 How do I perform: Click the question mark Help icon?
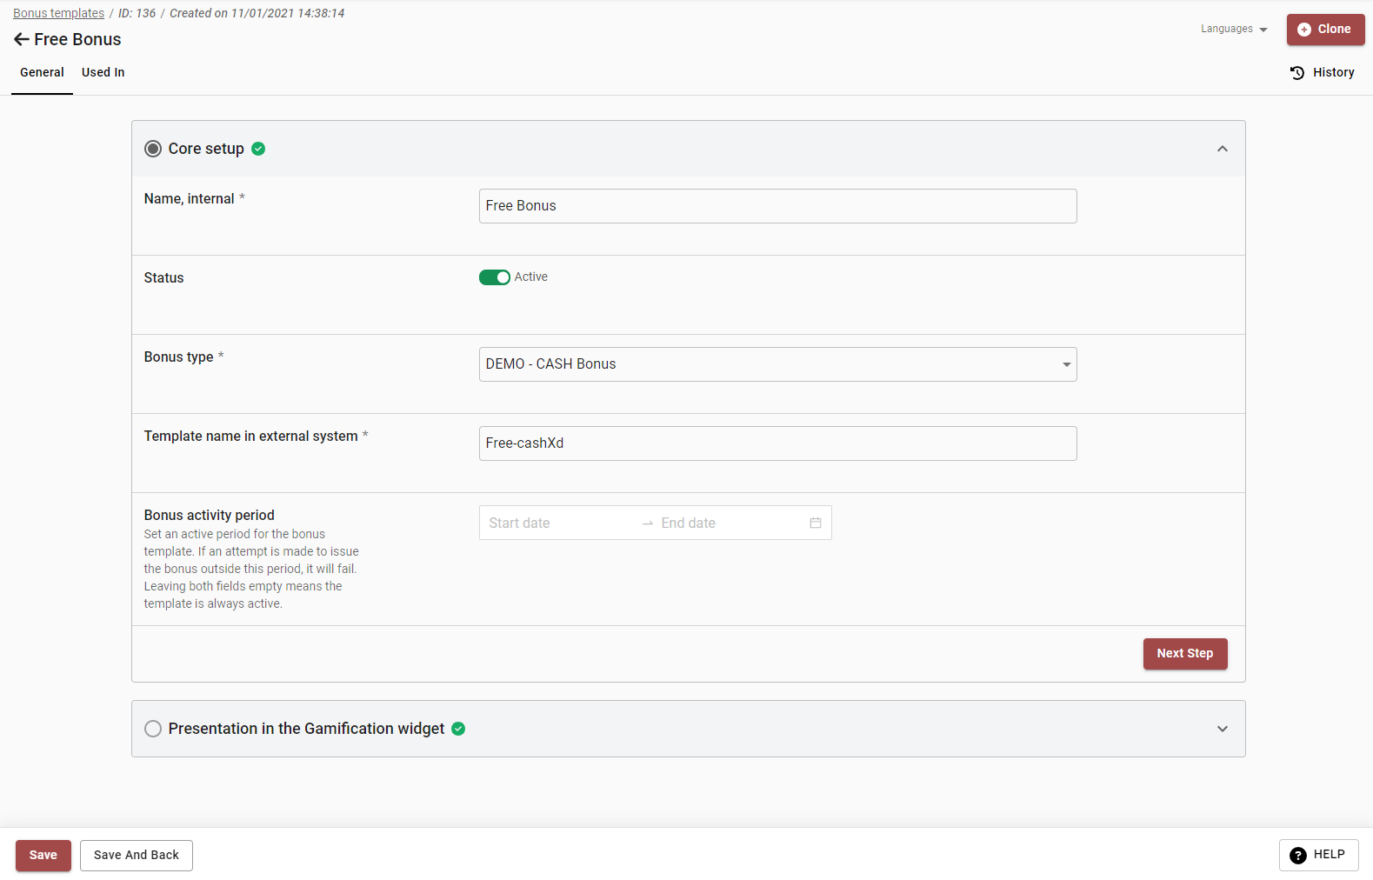click(1297, 856)
